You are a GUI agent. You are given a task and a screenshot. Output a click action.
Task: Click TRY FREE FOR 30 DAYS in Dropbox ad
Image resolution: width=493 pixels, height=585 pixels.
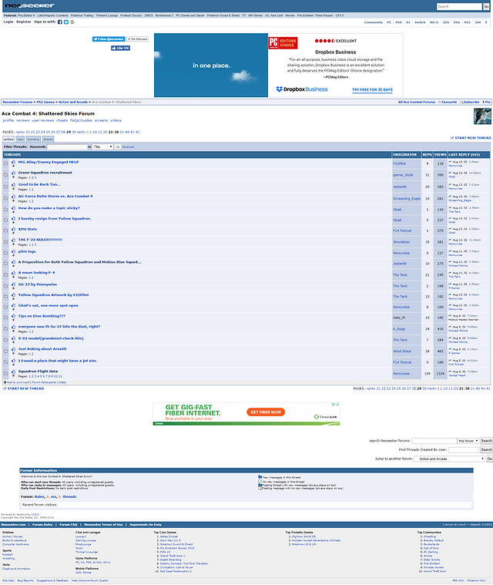(x=372, y=90)
